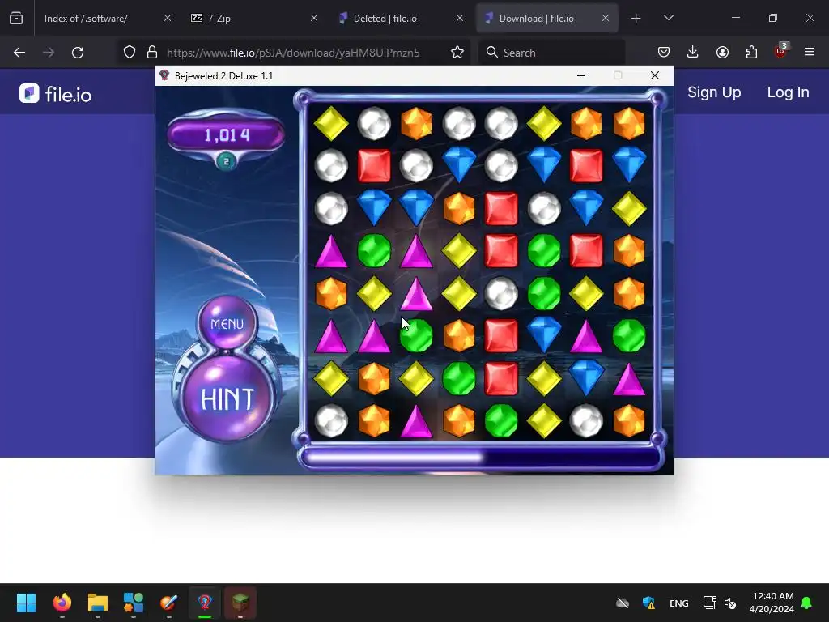The image size is (829, 622).
Task: Open Firefox View recent browsing icon
Action: [16, 18]
